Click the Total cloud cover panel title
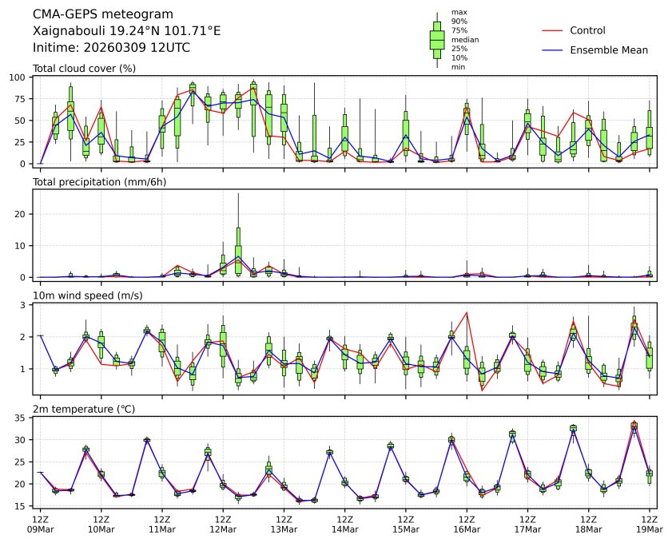The height and width of the screenshot is (543, 672). click(84, 69)
